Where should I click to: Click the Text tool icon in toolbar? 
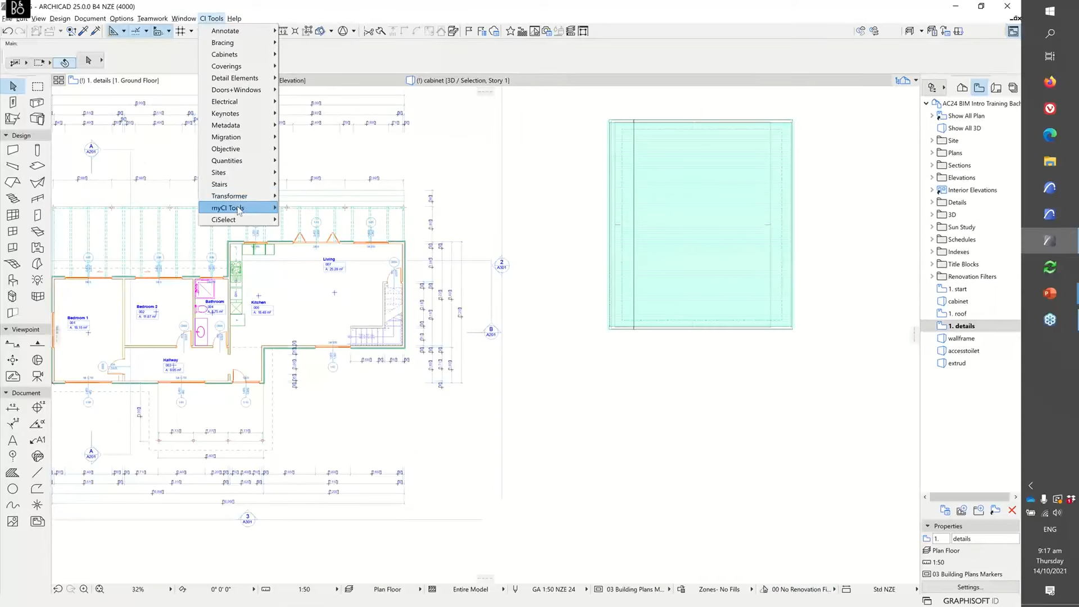pos(12,440)
